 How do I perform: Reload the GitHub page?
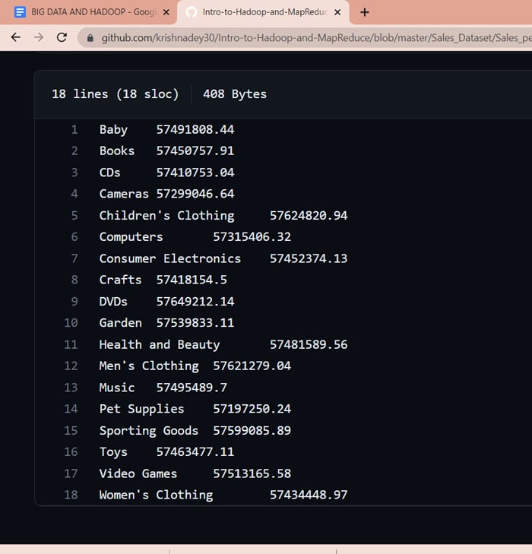click(x=62, y=37)
